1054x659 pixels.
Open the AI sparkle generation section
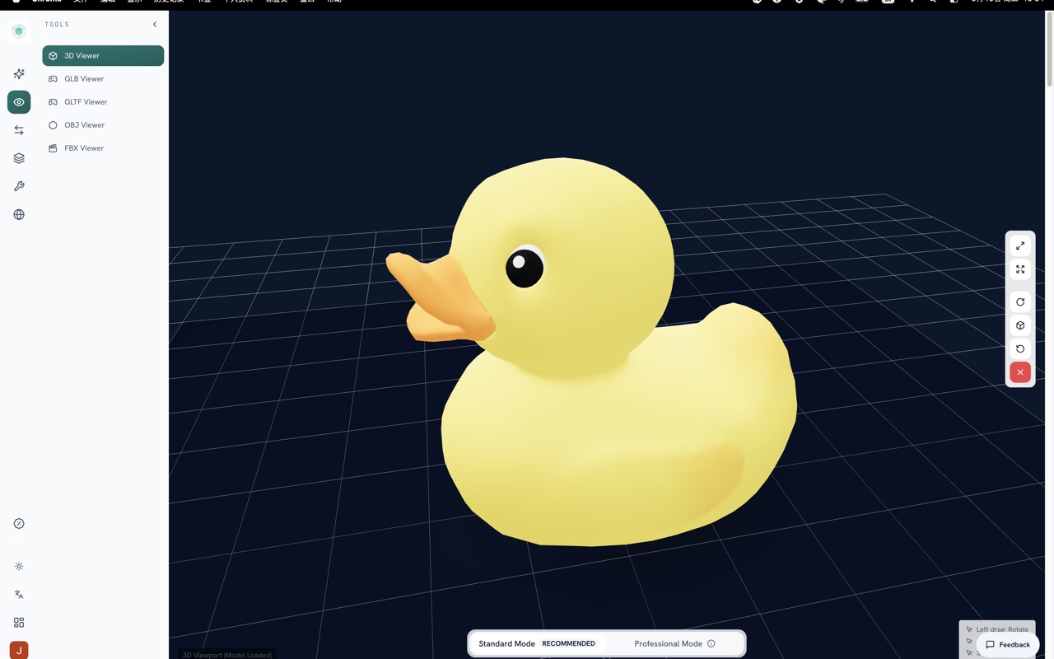coord(19,74)
